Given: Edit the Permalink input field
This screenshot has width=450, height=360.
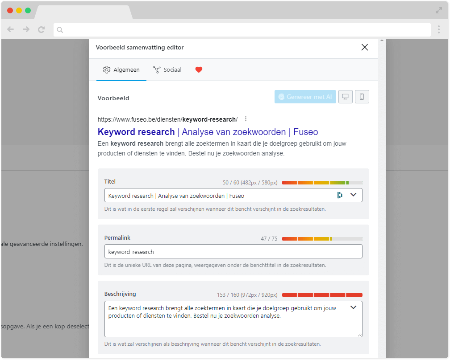Looking at the screenshot, I should (233, 251).
